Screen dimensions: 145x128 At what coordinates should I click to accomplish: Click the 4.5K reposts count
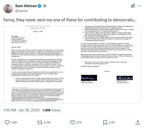[x=47, y=123]
